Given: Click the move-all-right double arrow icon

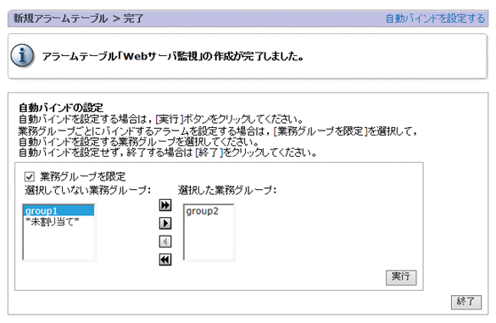Looking at the screenshot, I should point(165,205).
